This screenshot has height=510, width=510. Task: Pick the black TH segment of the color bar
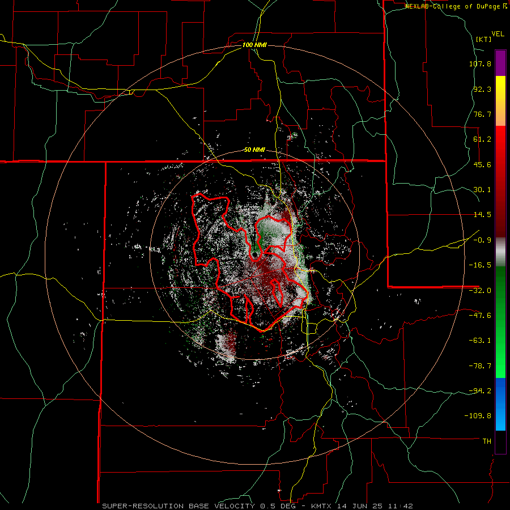coord(500,442)
